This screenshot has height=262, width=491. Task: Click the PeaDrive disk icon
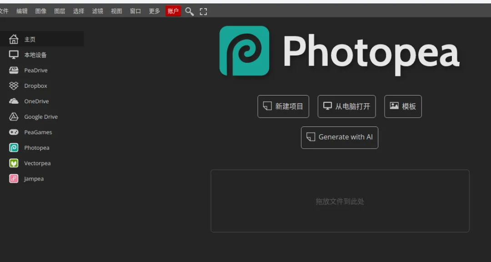pyautogui.click(x=14, y=70)
